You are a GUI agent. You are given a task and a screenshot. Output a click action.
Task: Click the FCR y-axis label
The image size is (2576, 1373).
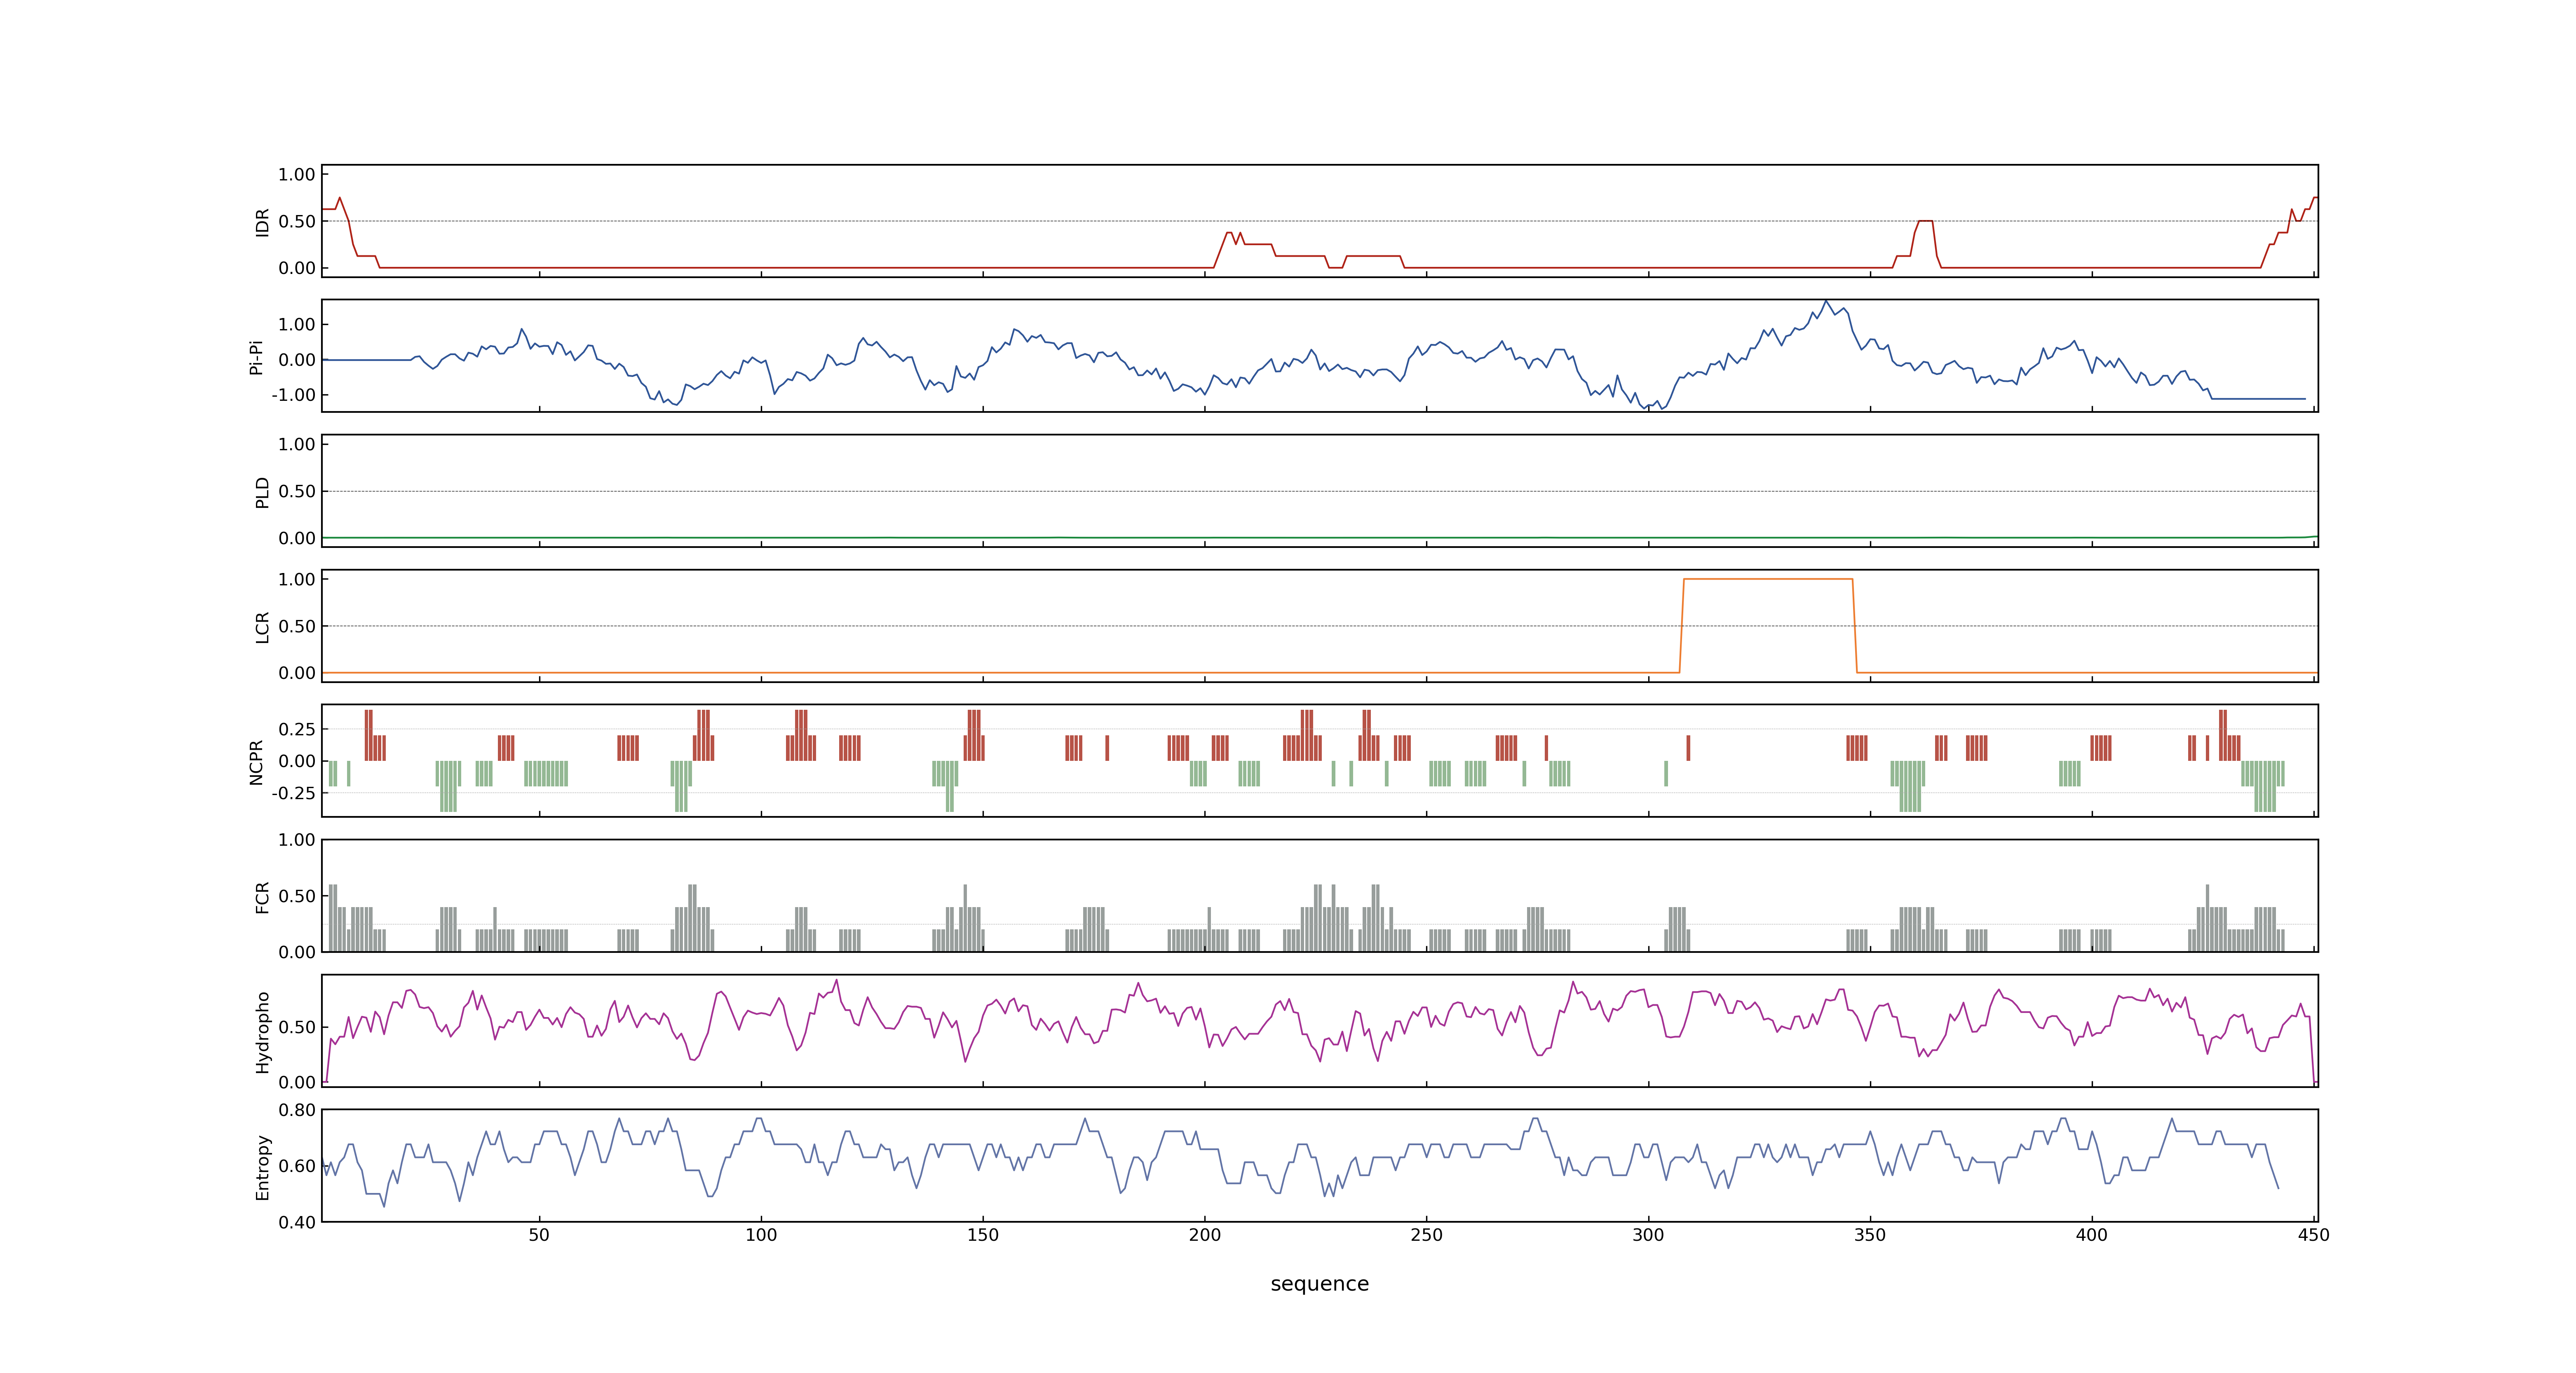click(x=262, y=897)
